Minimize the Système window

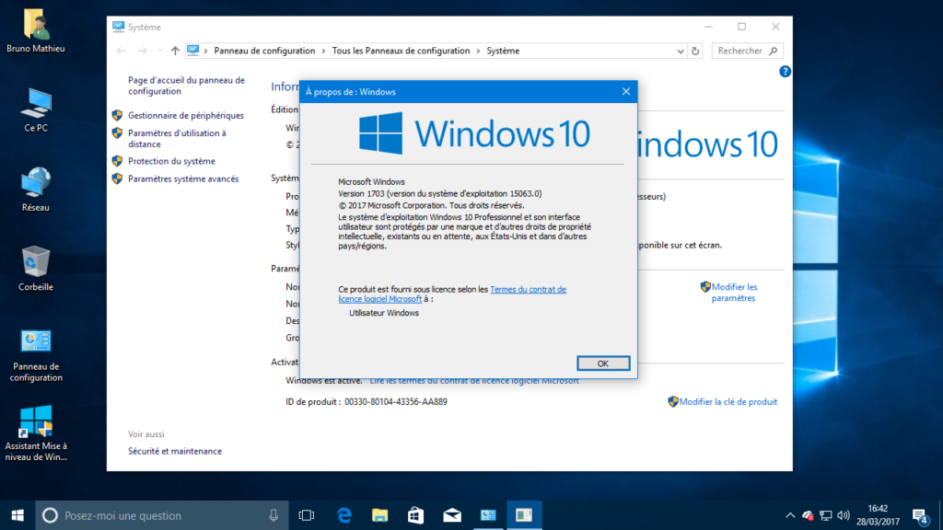coord(708,27)
